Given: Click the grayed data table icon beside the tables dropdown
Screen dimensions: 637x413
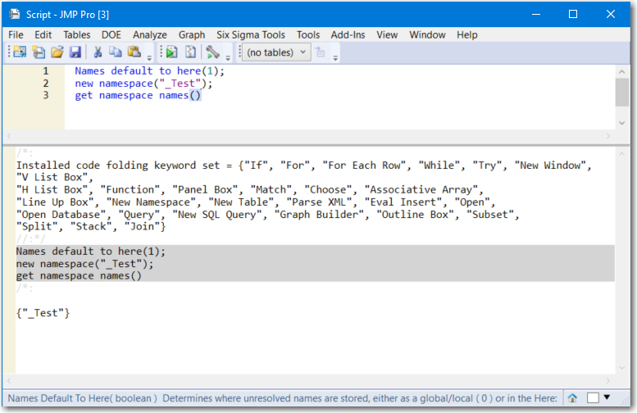Looking at the screenshot, I should coord(320,52).
